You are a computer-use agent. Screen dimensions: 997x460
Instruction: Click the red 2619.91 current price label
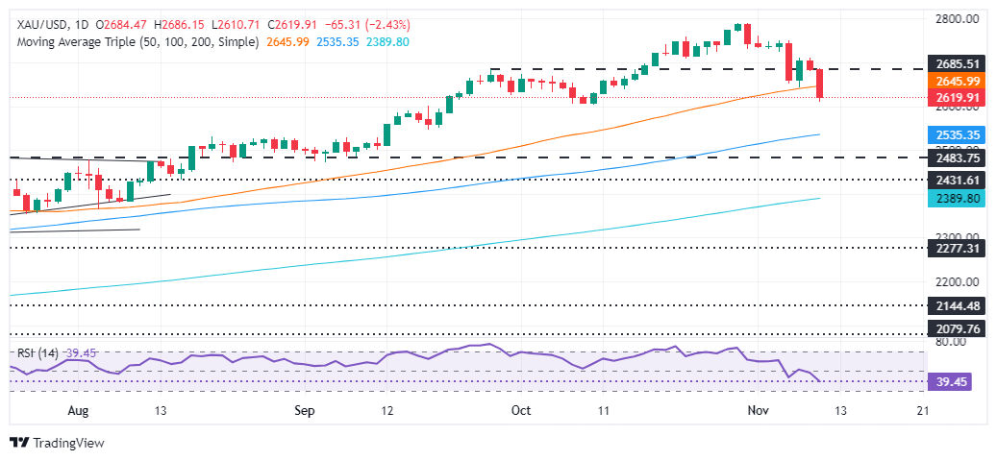(x=957, y=98)
